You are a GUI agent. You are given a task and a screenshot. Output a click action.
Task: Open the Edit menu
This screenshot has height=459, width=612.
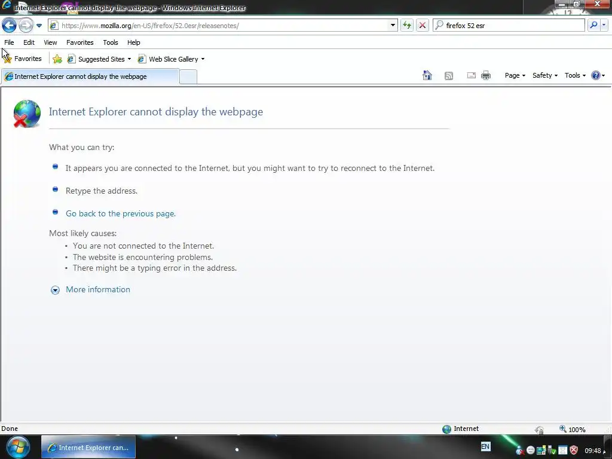coord(29,42)
